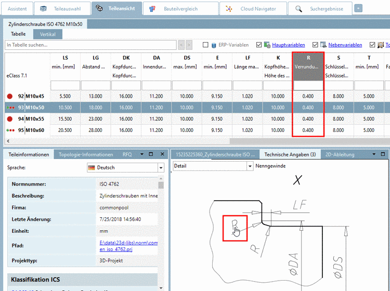Open the Suchergebnisse tab
This screenshot has height=291, width=390.
(320, 9)
